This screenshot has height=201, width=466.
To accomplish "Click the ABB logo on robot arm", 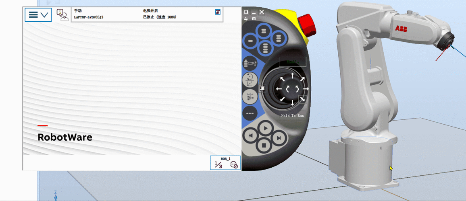I will click(x=401, y=29).
